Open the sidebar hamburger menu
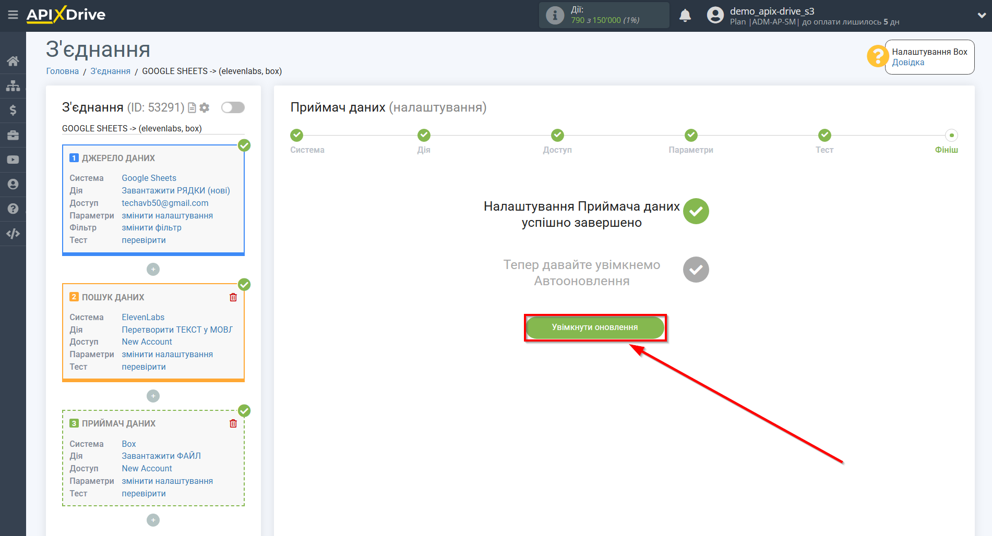The width and height of the screenshot is (992, 536). [13, 15]
